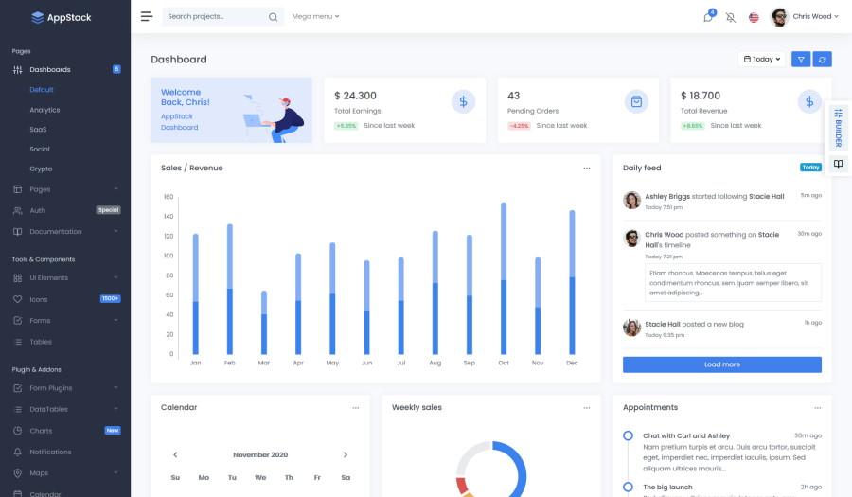Screen dimensions: 852x497
Task: Click the refresh icon button
Action: tap(823, 59)
